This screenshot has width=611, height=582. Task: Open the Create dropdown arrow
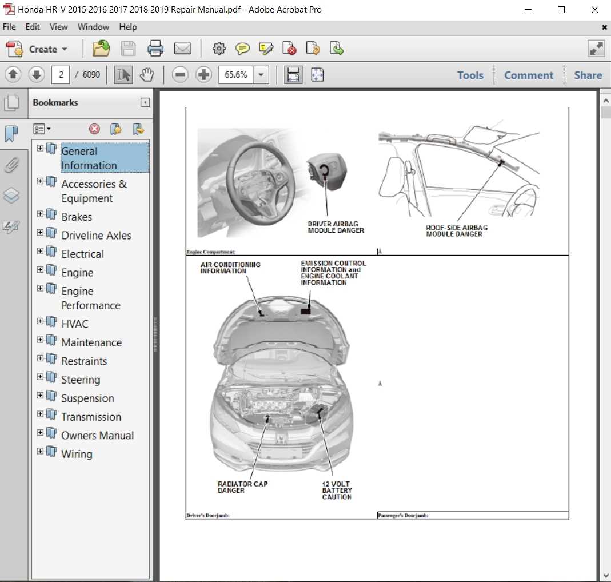click(65, 50)
